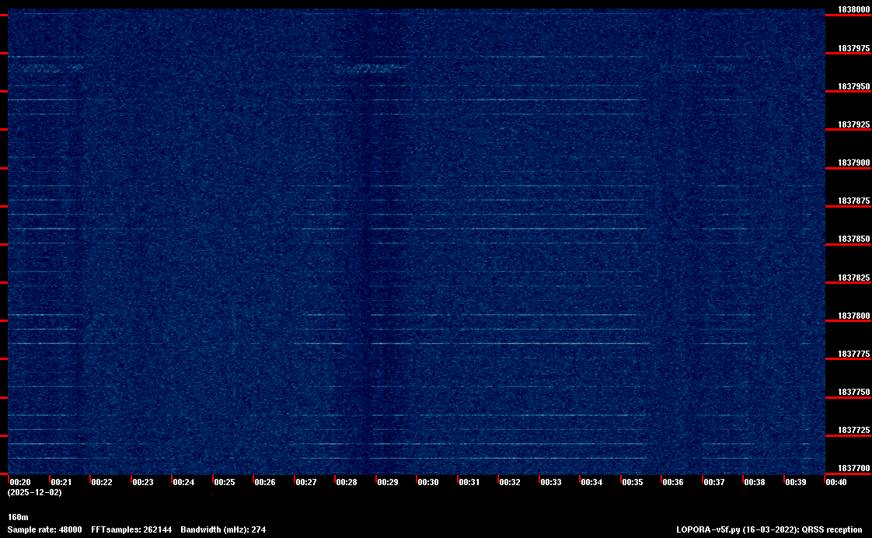Select the 160m band label

[18, 517]
